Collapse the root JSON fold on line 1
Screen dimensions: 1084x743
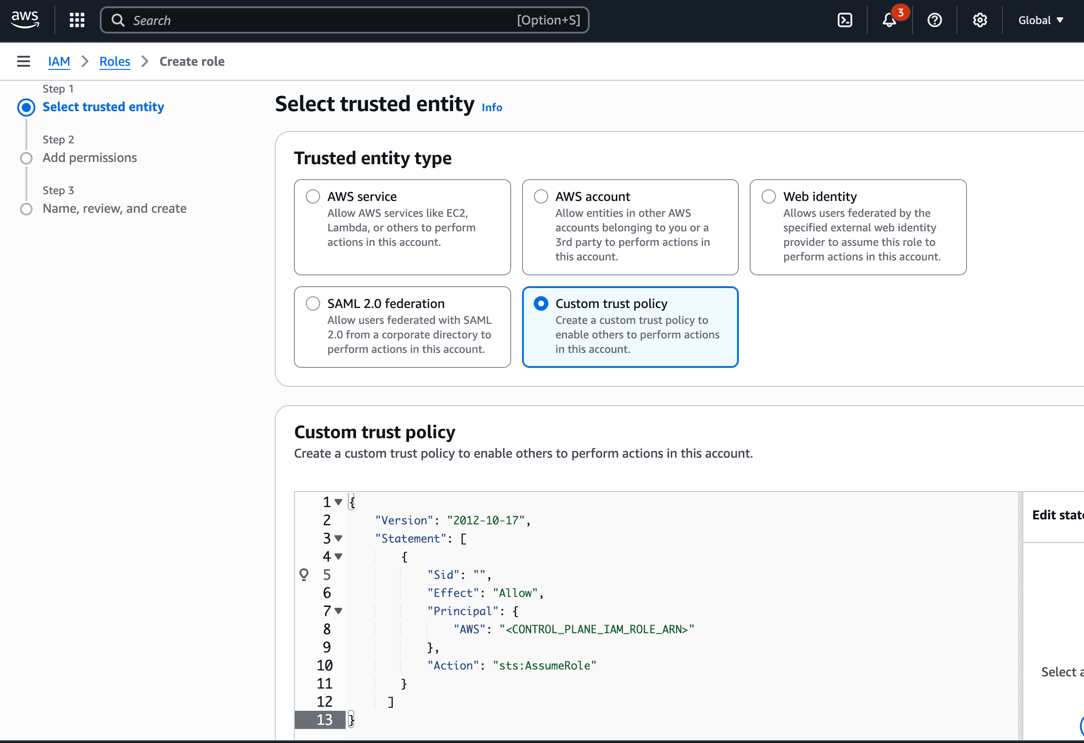339,502
